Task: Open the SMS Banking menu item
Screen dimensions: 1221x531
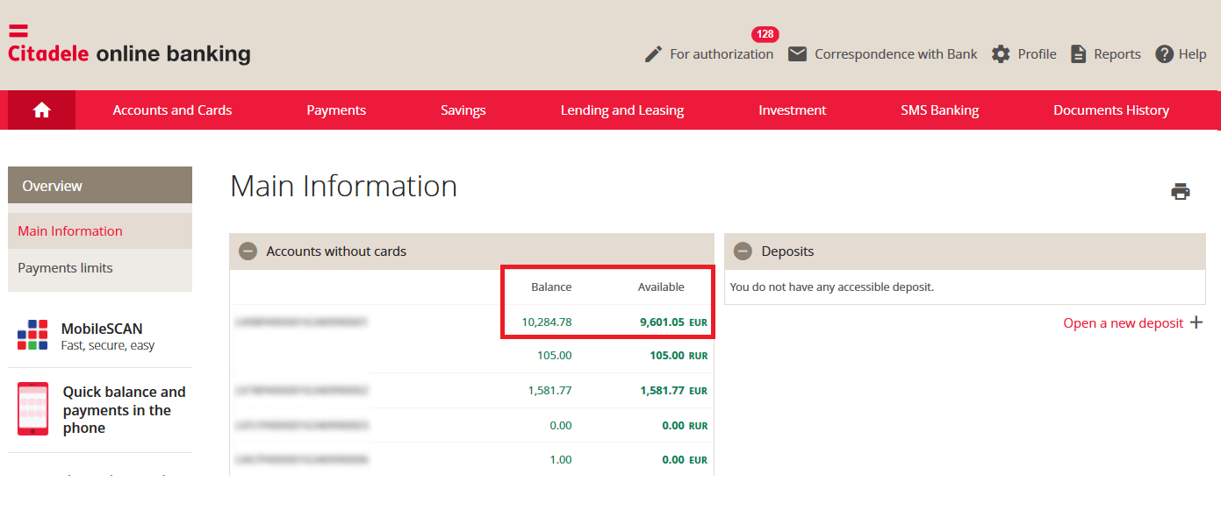Action: click(939, 110)
